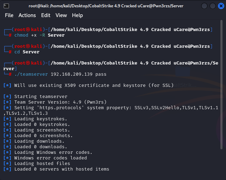The image size is (226, 180).
Task: Click the maximize window circle button
Action: click(213, 6)
